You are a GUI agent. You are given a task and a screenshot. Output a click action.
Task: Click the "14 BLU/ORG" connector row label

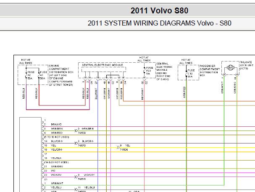tap(53, 141)
